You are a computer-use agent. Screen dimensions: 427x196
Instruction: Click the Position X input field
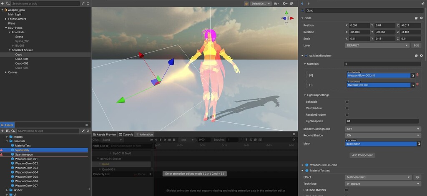[x=359, y=25]
